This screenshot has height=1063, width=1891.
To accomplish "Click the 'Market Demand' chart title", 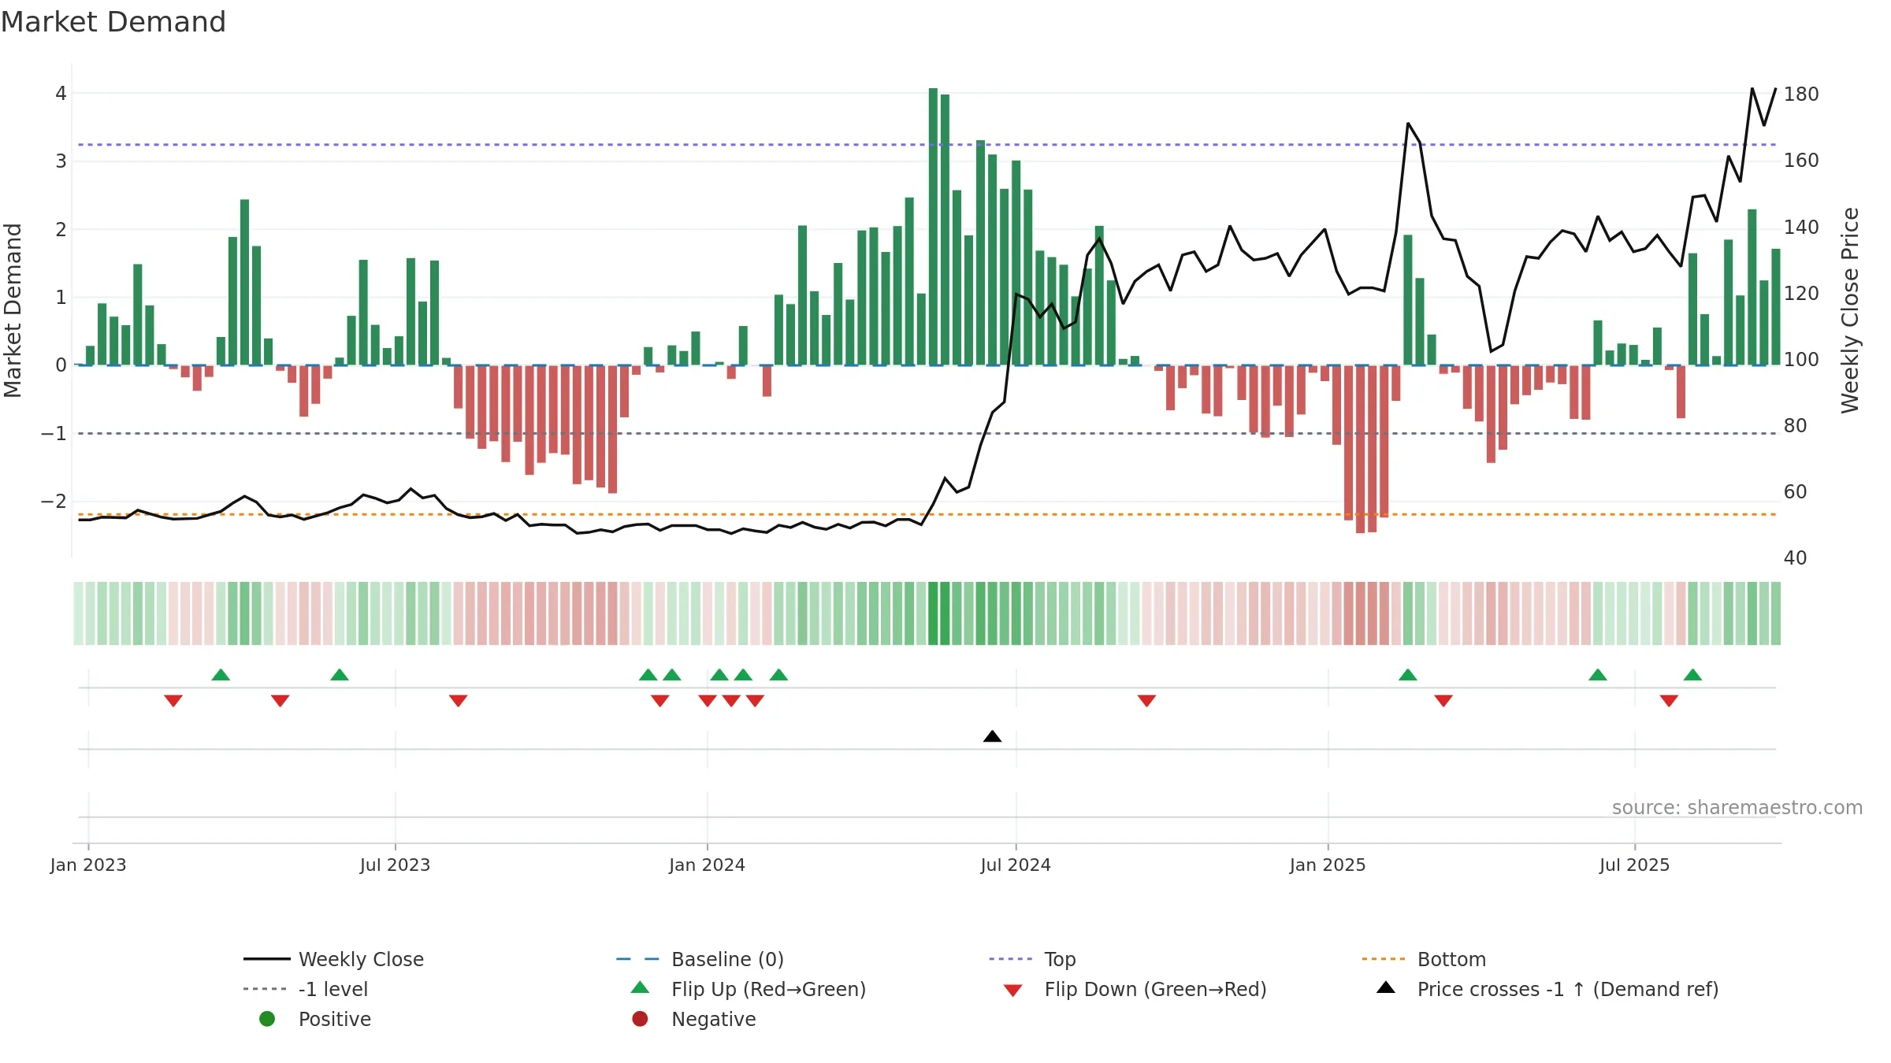I will pyautogui.click(x=113, y=22).
